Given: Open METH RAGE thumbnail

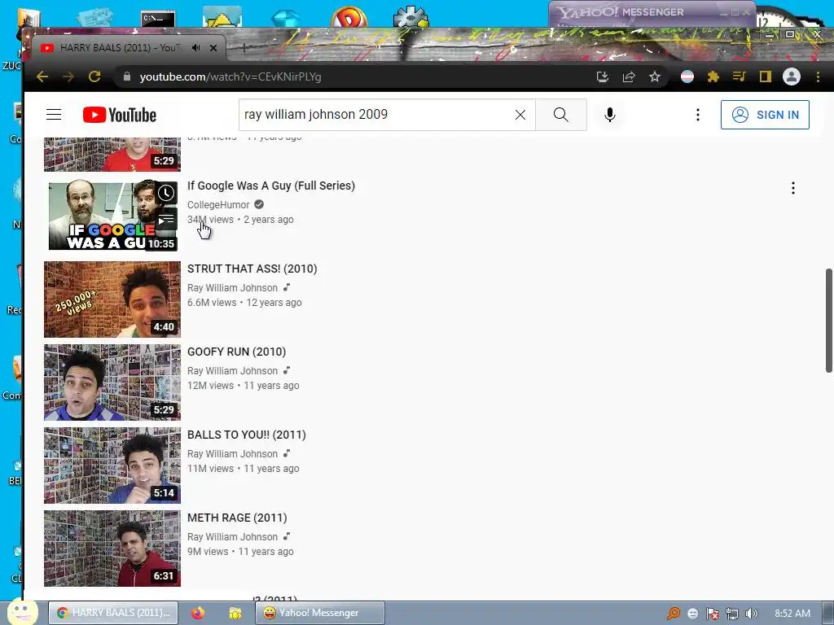Looking at the screenshot, I should click(112, 548).
